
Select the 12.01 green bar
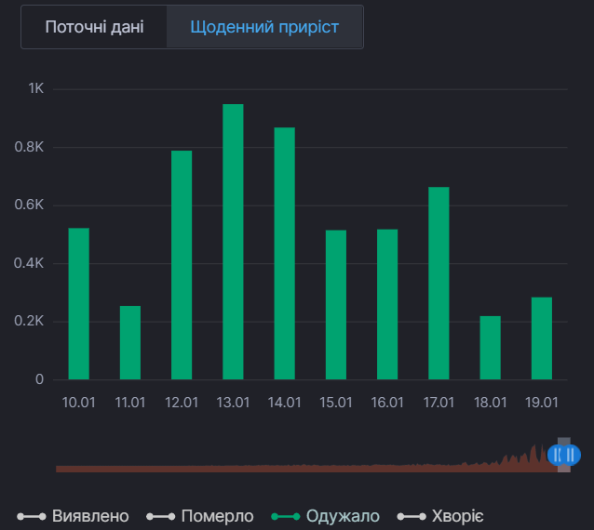[182, 265]
